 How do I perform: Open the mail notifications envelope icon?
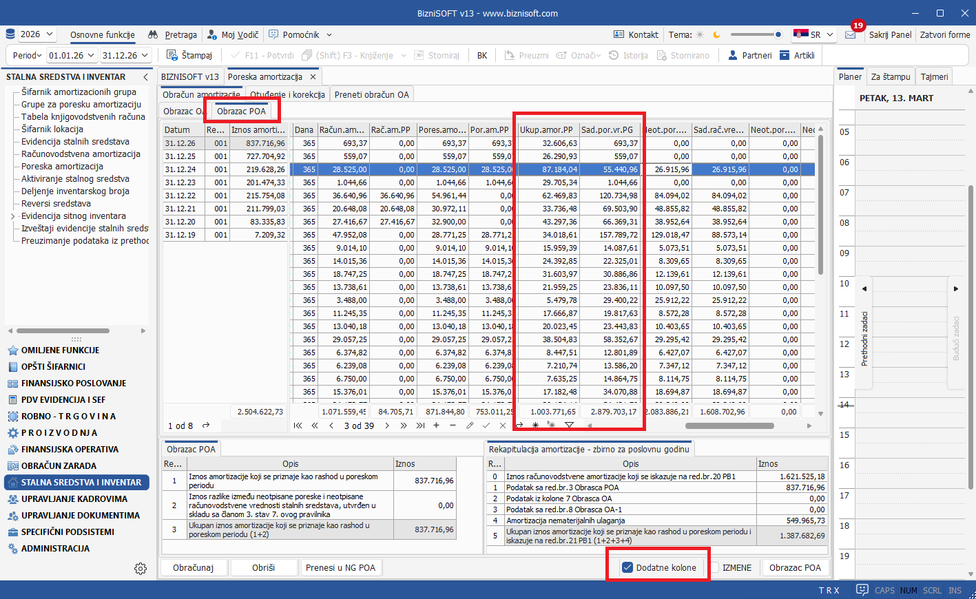tap(851, 34)
